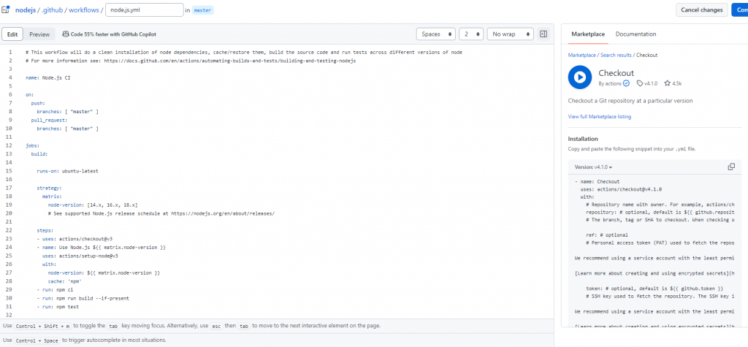Select the Documentation tab

636,34
